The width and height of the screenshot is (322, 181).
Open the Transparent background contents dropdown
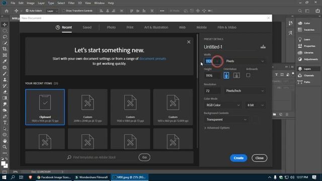[226, 120]
